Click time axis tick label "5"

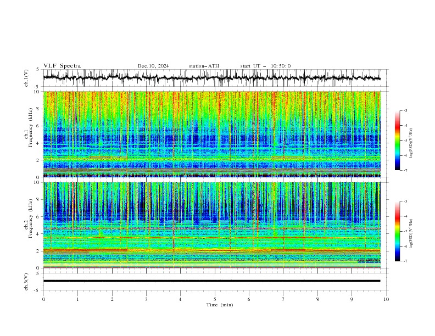[x=215, y=299]
